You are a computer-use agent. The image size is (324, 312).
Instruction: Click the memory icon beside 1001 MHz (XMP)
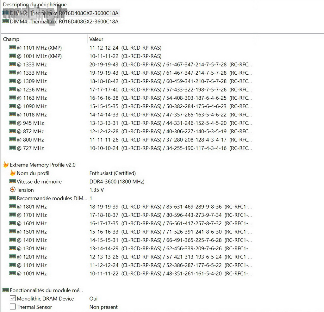(12, 56)
